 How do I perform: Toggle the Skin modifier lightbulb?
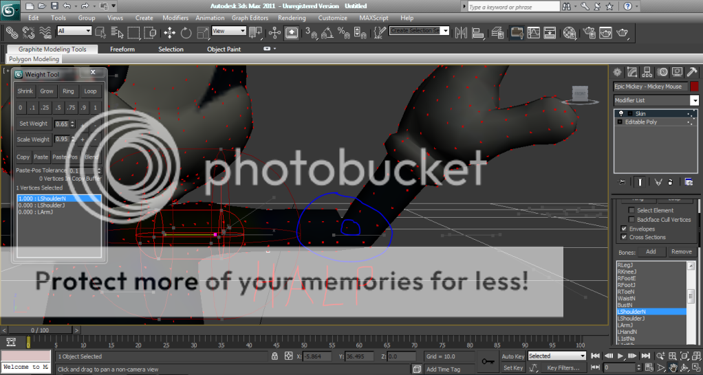[621, 113]
